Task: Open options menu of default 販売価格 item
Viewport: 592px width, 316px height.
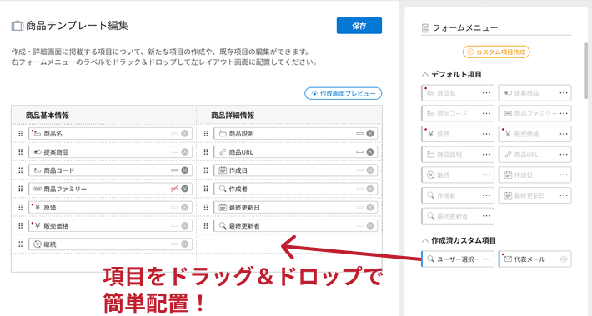Action: coord(564,134)
